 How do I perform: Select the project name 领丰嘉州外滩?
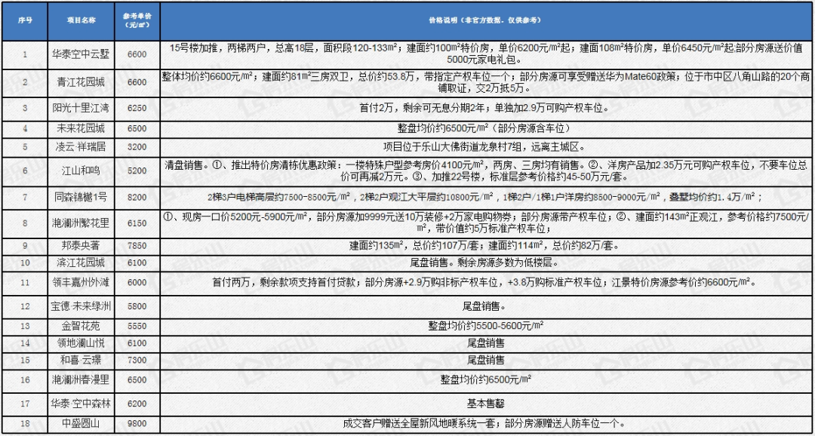81,282
